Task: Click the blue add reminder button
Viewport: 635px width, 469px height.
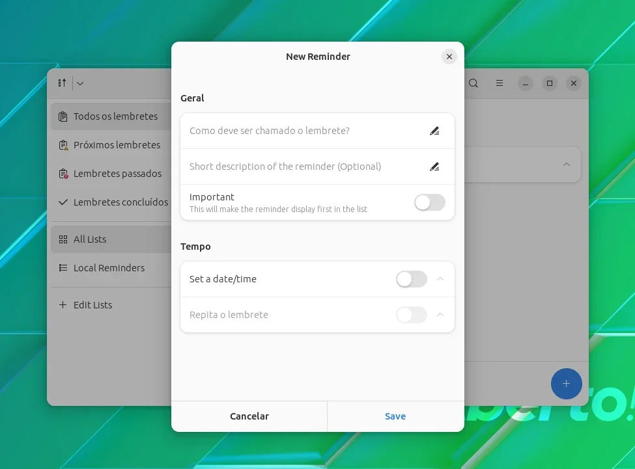Action: (x=566, y=384)
